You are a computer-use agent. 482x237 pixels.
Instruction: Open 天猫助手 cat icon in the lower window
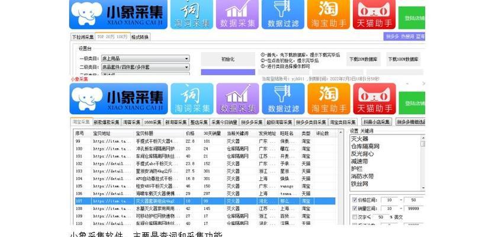point(374,99)
